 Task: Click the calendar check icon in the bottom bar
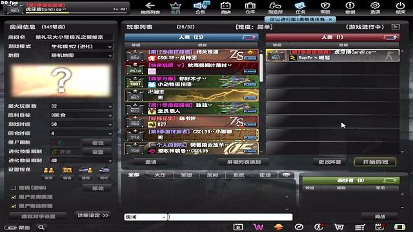point(379,227)
